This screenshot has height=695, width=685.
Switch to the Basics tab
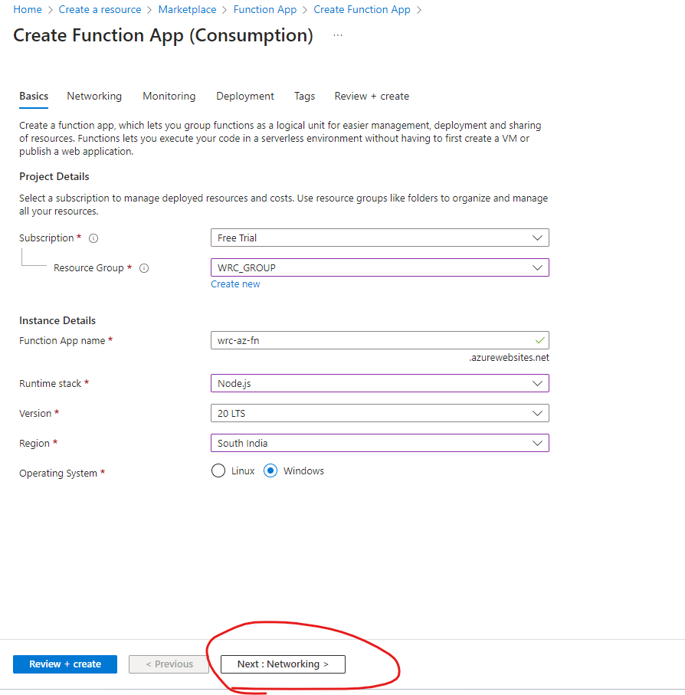point(34,97)
